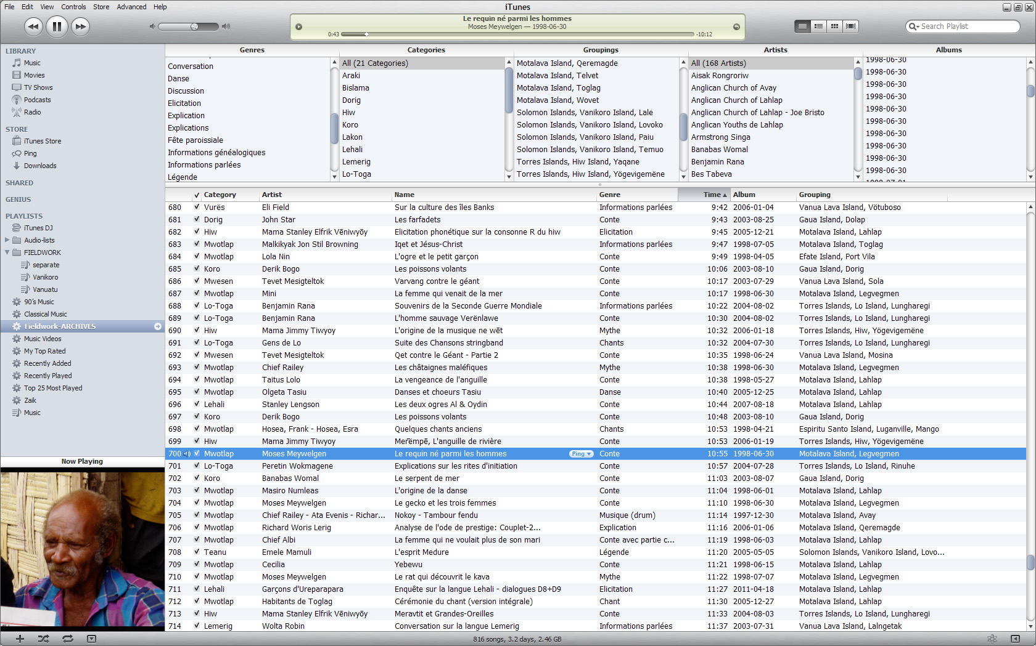
Task: Go back to the previous track
Action: 33,26
